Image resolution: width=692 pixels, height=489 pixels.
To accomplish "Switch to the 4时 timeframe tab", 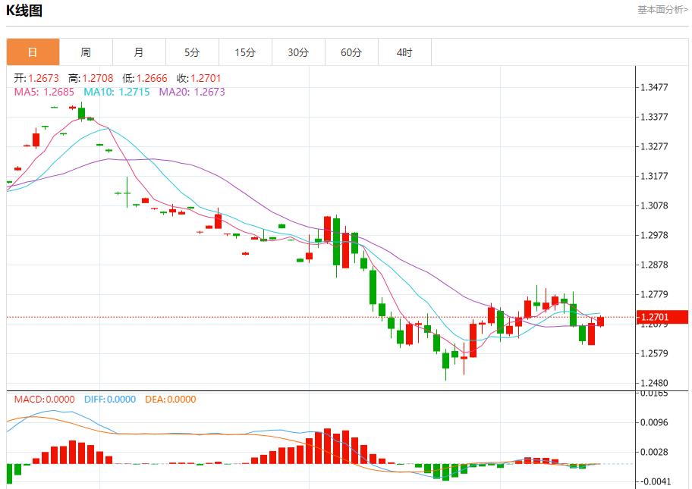I will point(404,52).
